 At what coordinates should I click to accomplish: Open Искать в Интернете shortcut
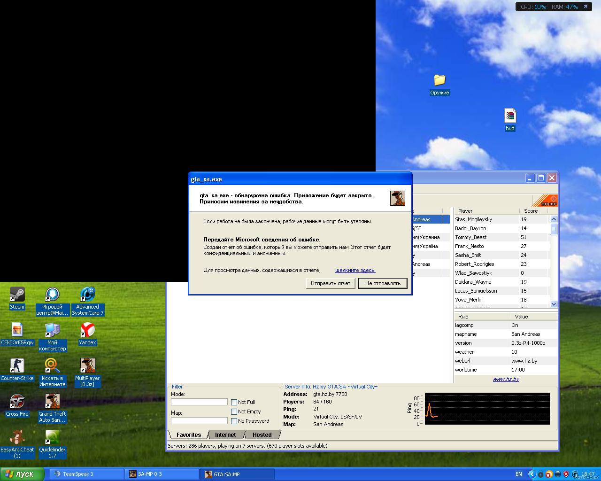click(52, 372)
